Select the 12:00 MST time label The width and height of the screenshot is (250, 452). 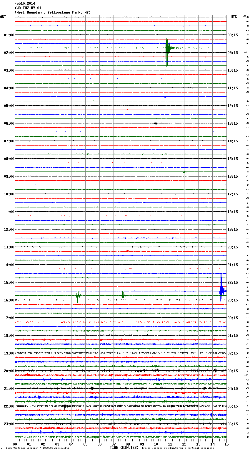[9, 230]
